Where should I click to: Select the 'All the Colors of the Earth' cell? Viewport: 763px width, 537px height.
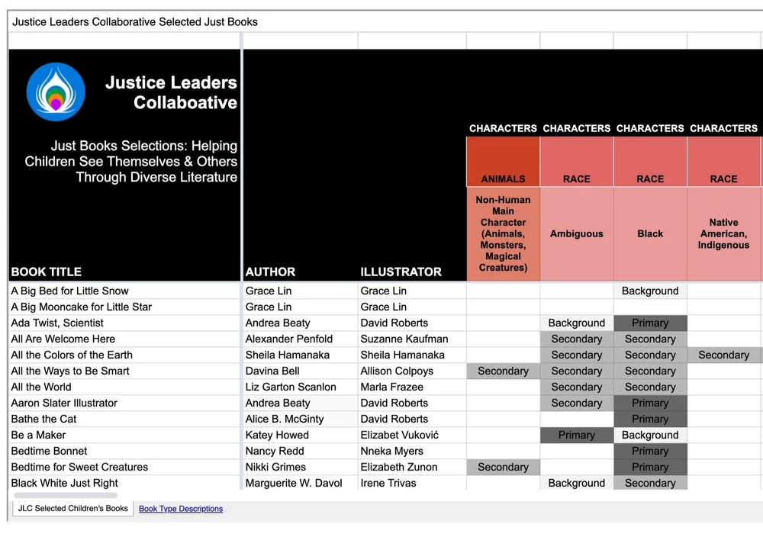124,355
